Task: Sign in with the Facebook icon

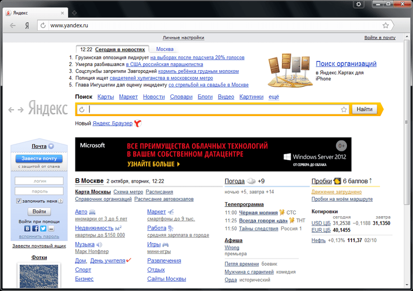Action: pyautogui.click(x=36, y=228)
